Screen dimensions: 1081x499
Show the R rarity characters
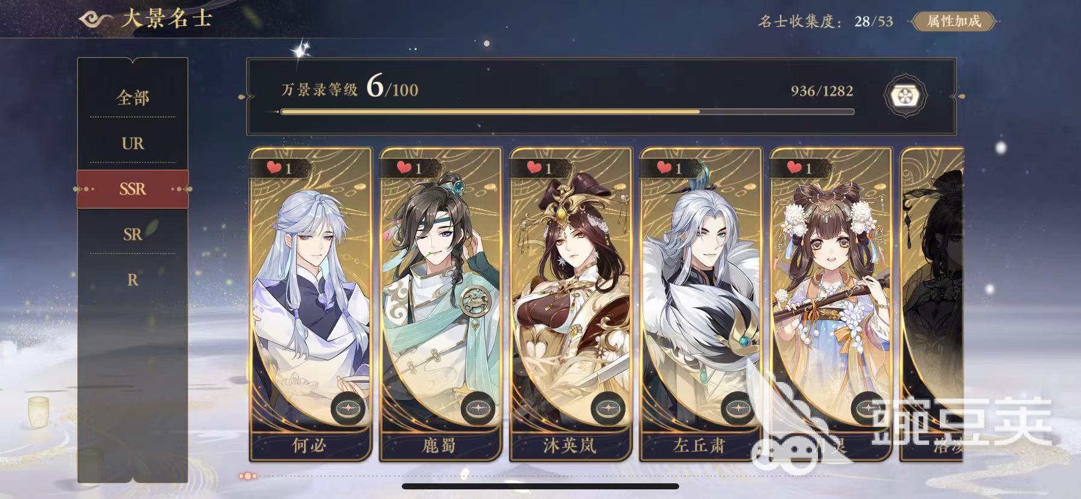133,280
